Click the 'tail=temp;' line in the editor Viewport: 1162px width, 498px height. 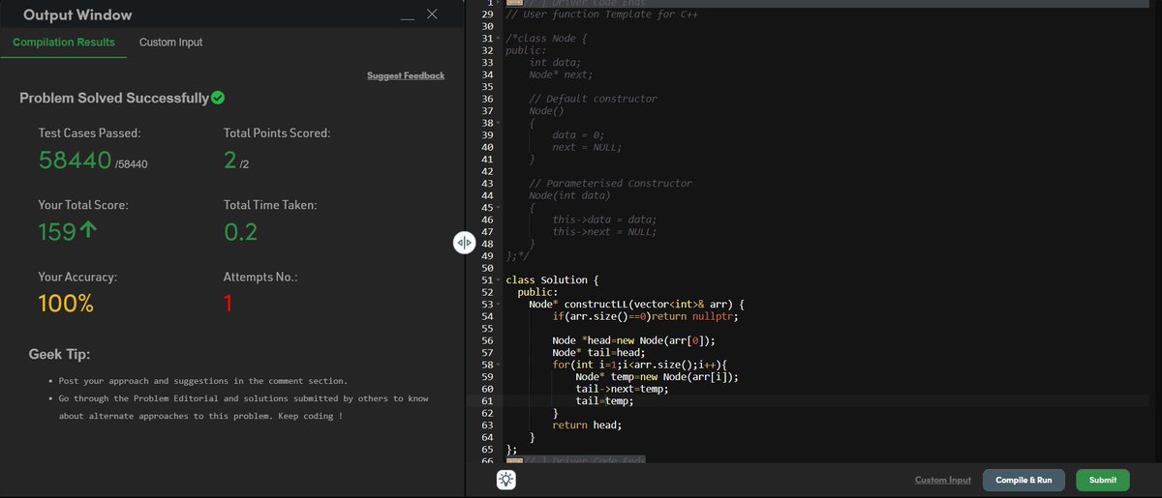tap(604, 400)
